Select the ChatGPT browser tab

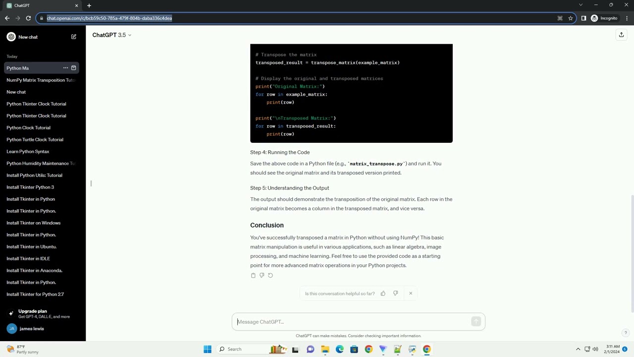(x=42, y=5)
